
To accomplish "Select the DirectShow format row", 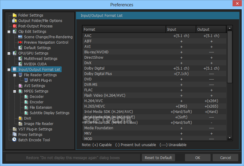I will [x=155, y=58].
